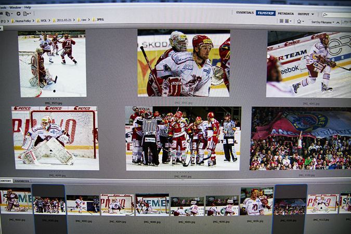Switch to the Metadata workspace
Image resolution: width=351 pixels, height=234 pixels.
(x=285, y=14)
